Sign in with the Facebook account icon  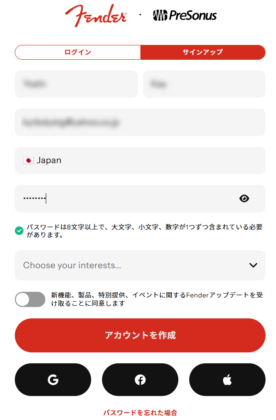pos(140,379)
